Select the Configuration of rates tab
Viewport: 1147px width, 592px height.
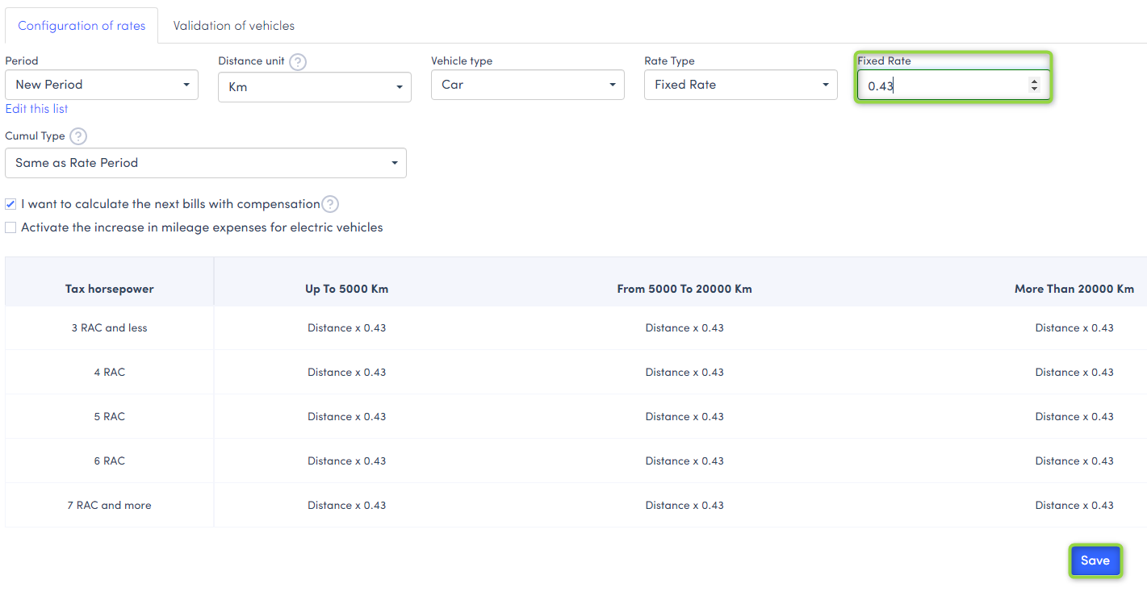click(x=82, y=26)
